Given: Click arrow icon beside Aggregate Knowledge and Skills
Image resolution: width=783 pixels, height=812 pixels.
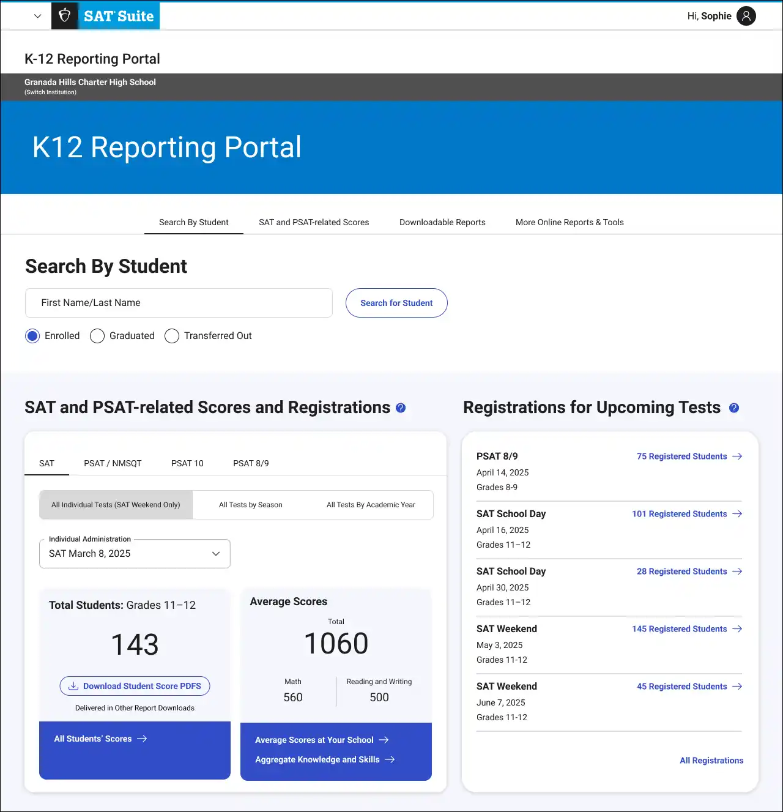Looking at the screenshot, I should click(x=390, y=759).
